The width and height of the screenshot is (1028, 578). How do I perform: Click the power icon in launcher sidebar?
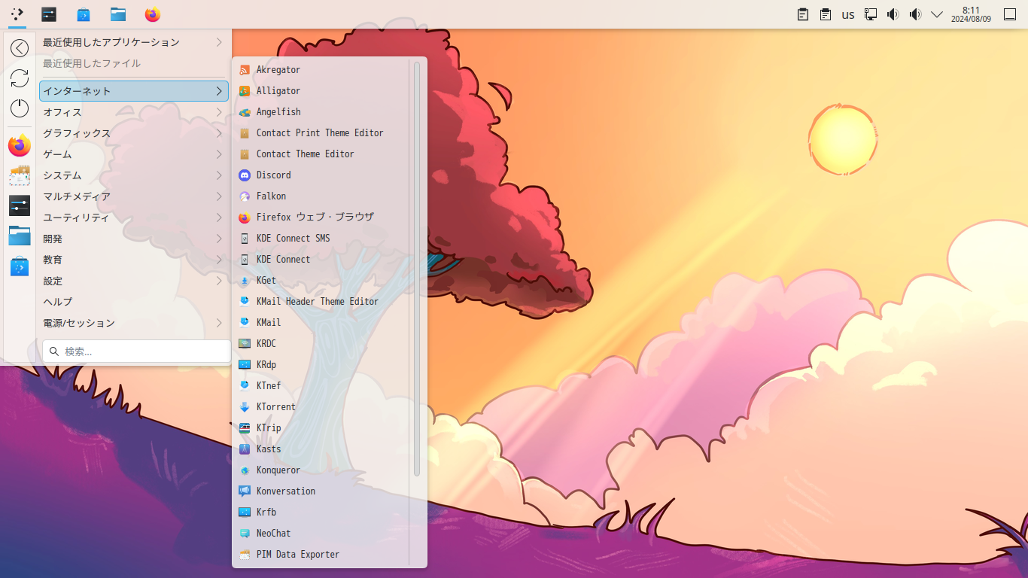point(20,108)
